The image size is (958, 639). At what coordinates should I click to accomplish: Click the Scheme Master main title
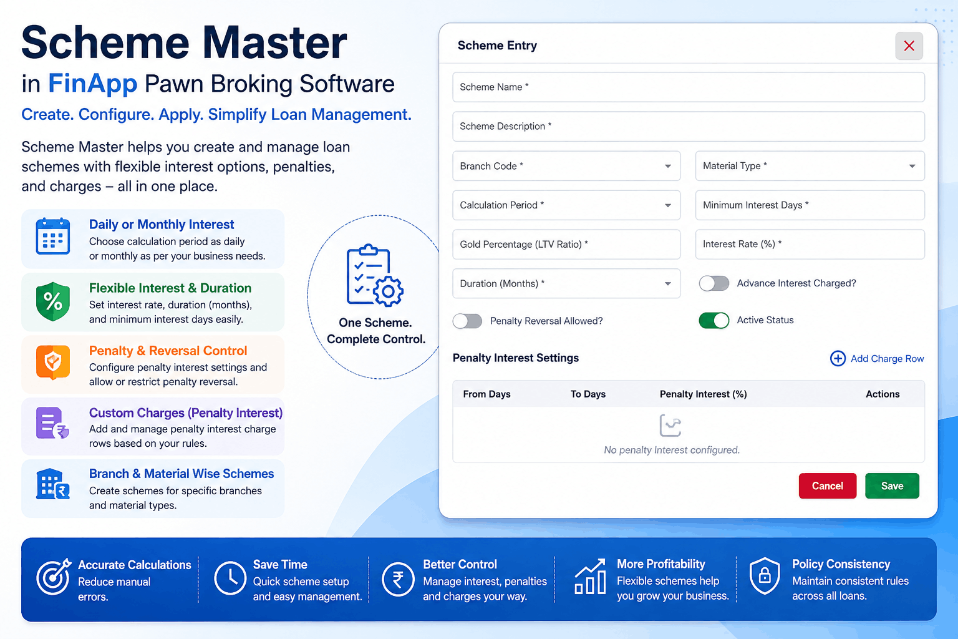(x=185, y=42)
